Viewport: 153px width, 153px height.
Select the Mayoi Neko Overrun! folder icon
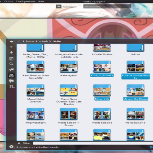click(35, 90)
